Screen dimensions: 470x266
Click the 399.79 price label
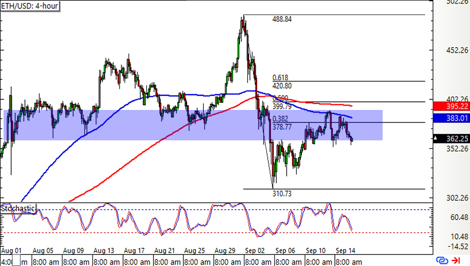pos(282,106)
